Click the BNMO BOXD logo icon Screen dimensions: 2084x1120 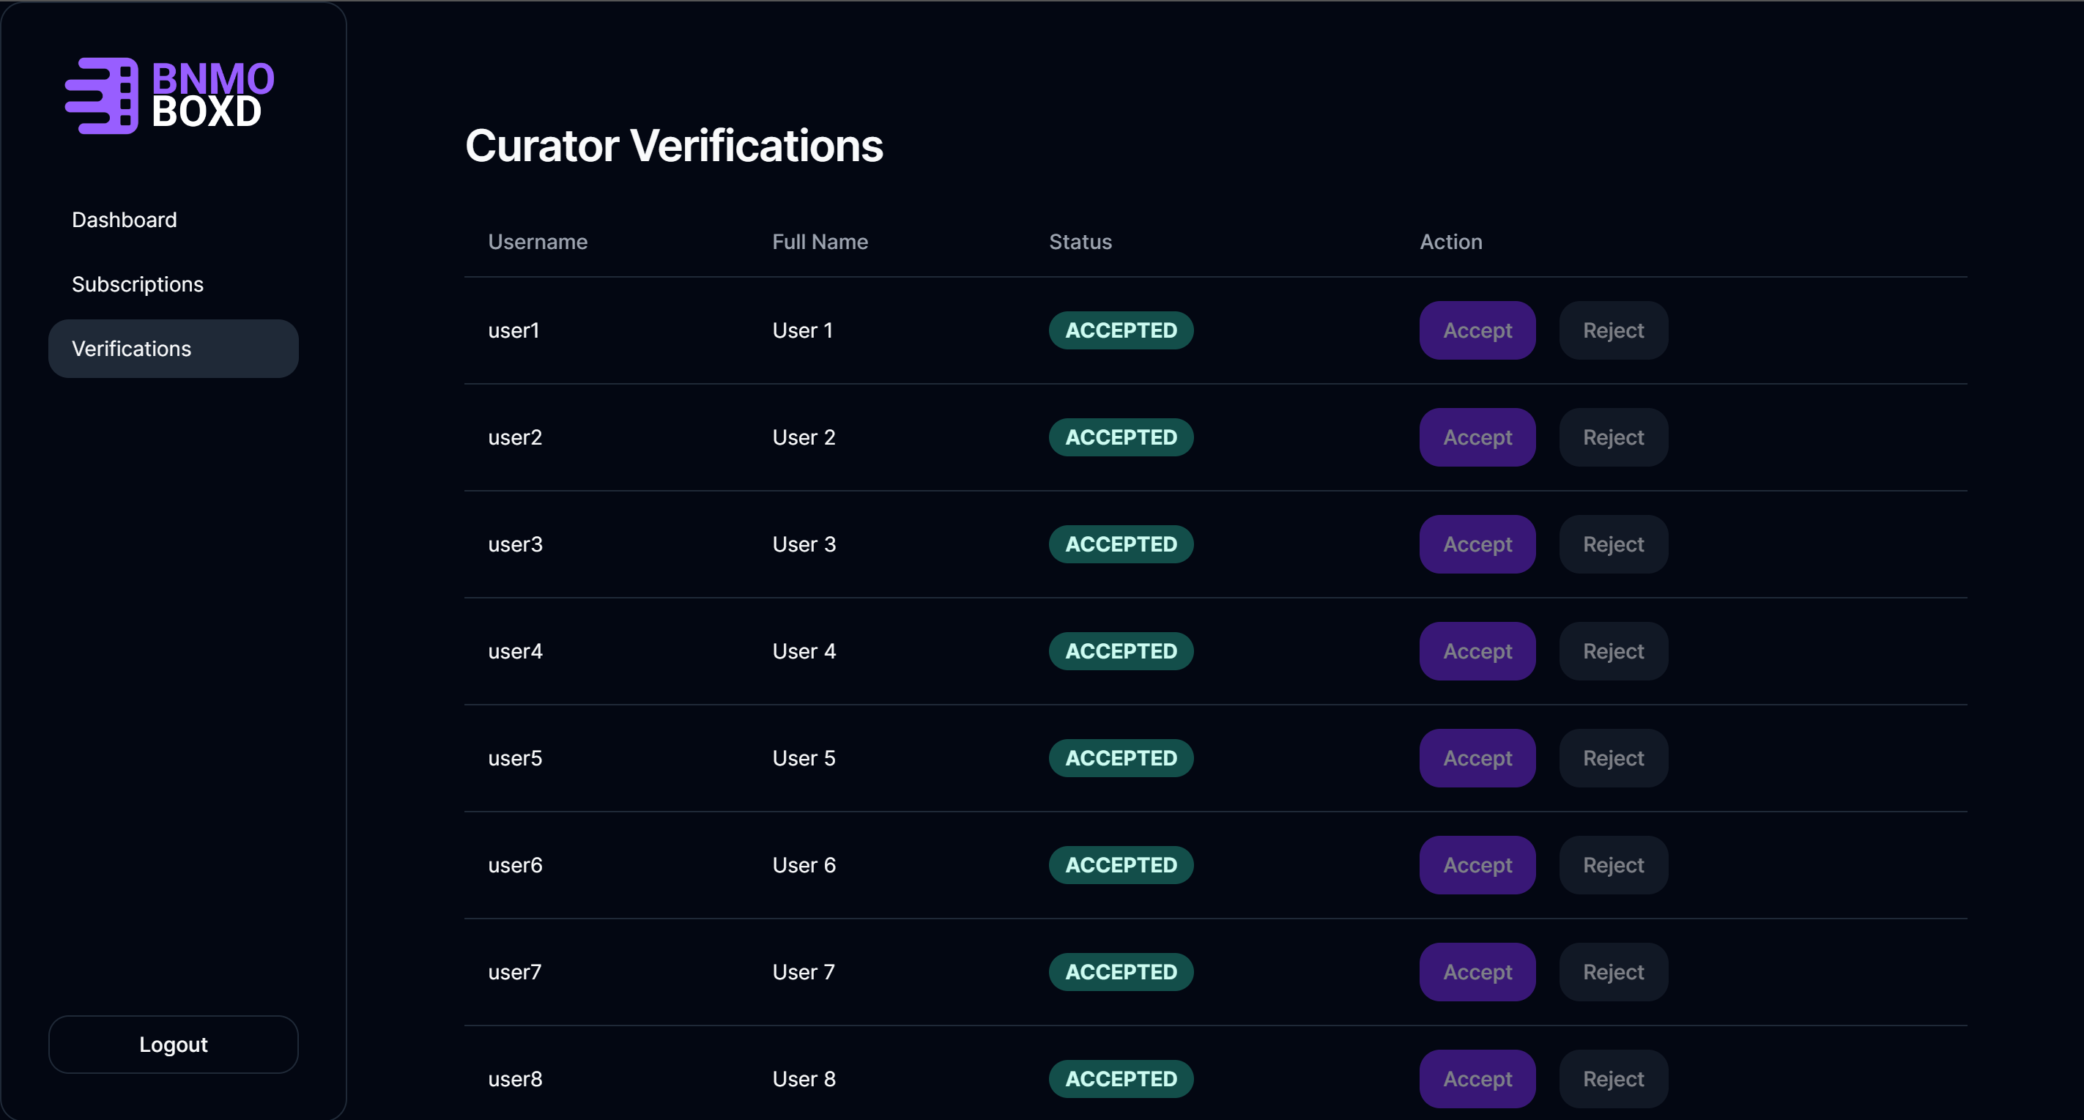[x=102, y=95]
